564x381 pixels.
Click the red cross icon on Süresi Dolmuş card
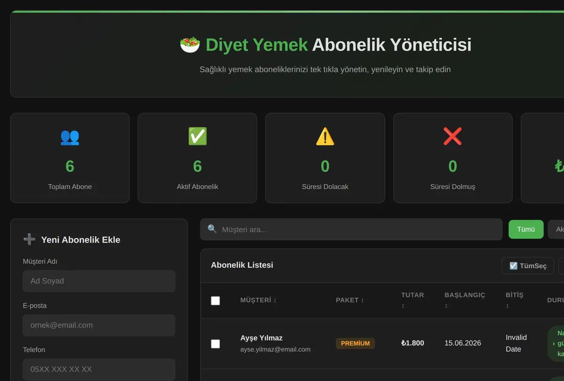[453, 136]
